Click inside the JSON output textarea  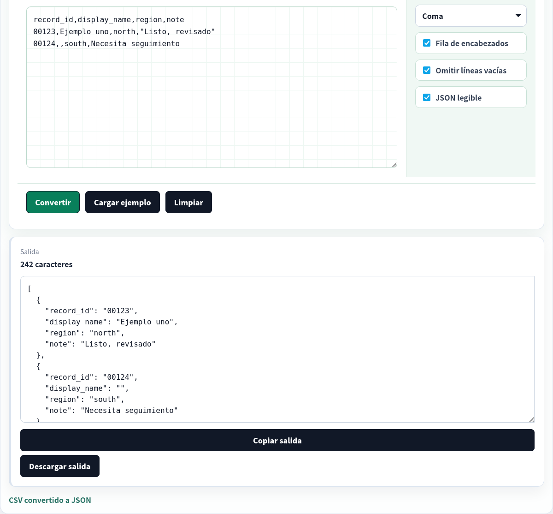point(277,349)
